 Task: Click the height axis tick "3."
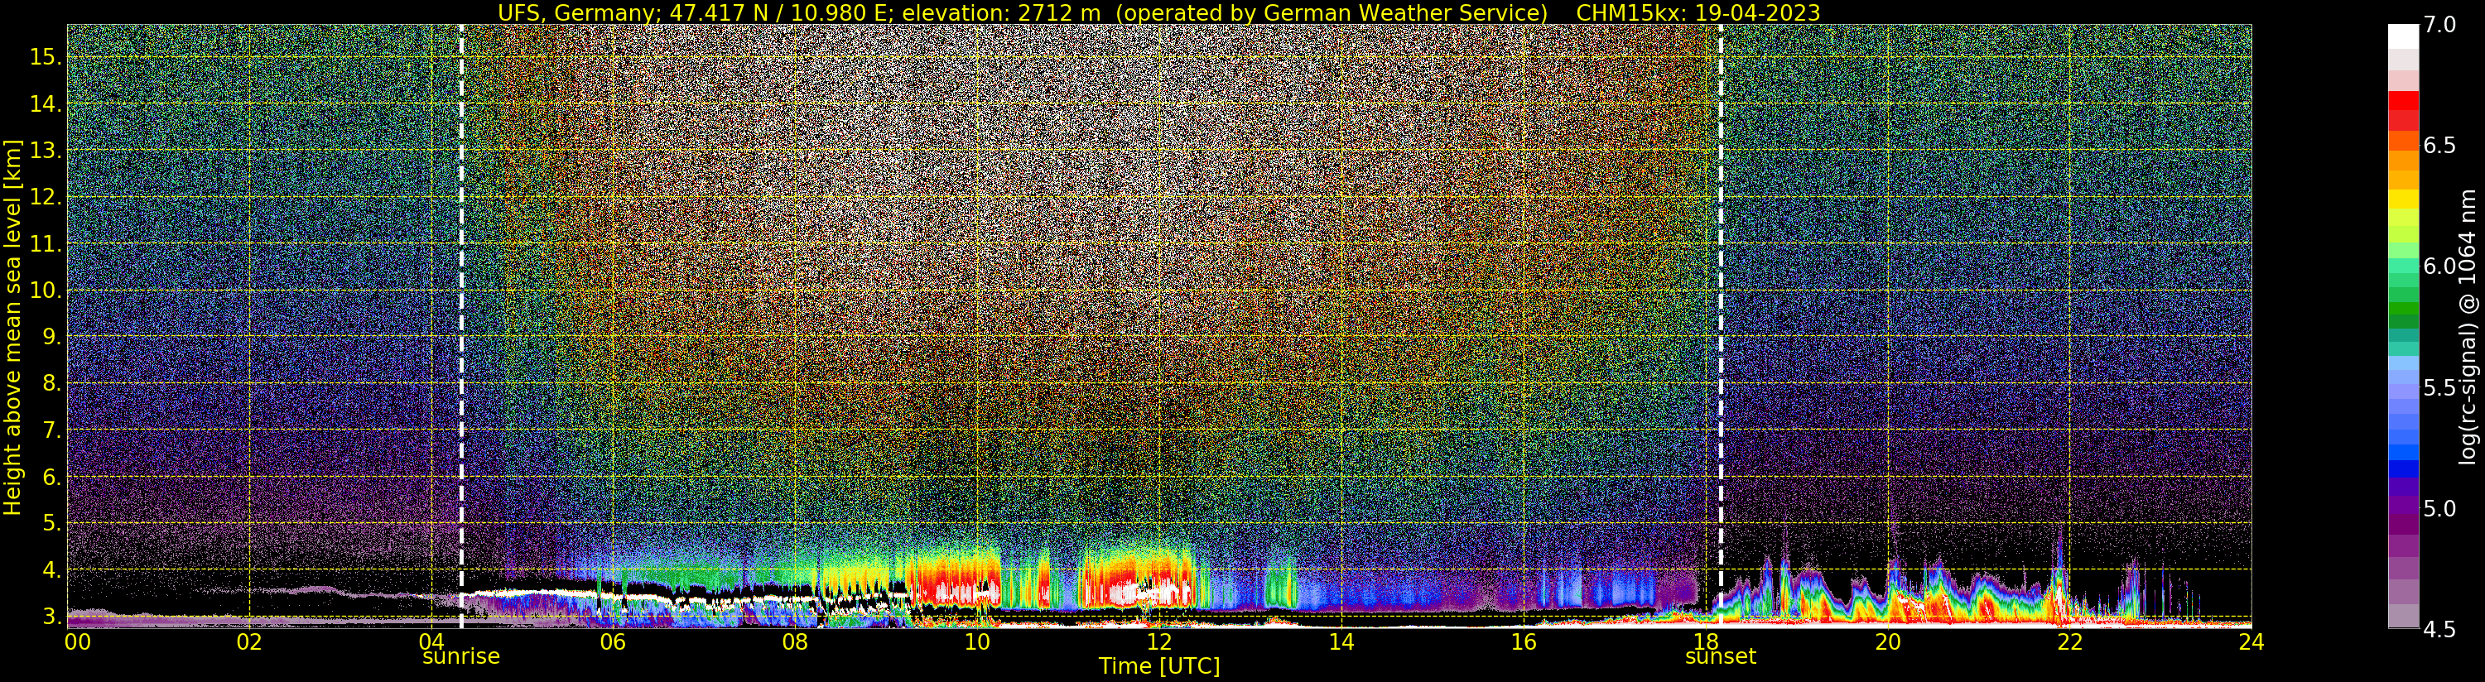[51, 617]
